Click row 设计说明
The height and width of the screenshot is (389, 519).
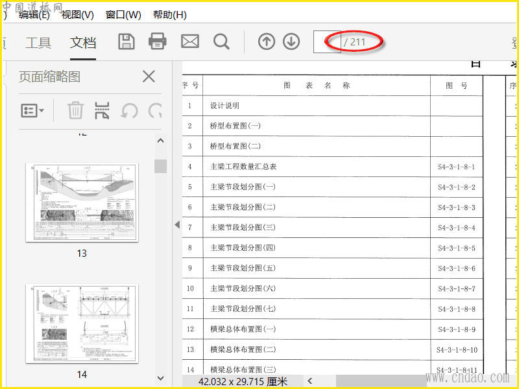point(333,106)
